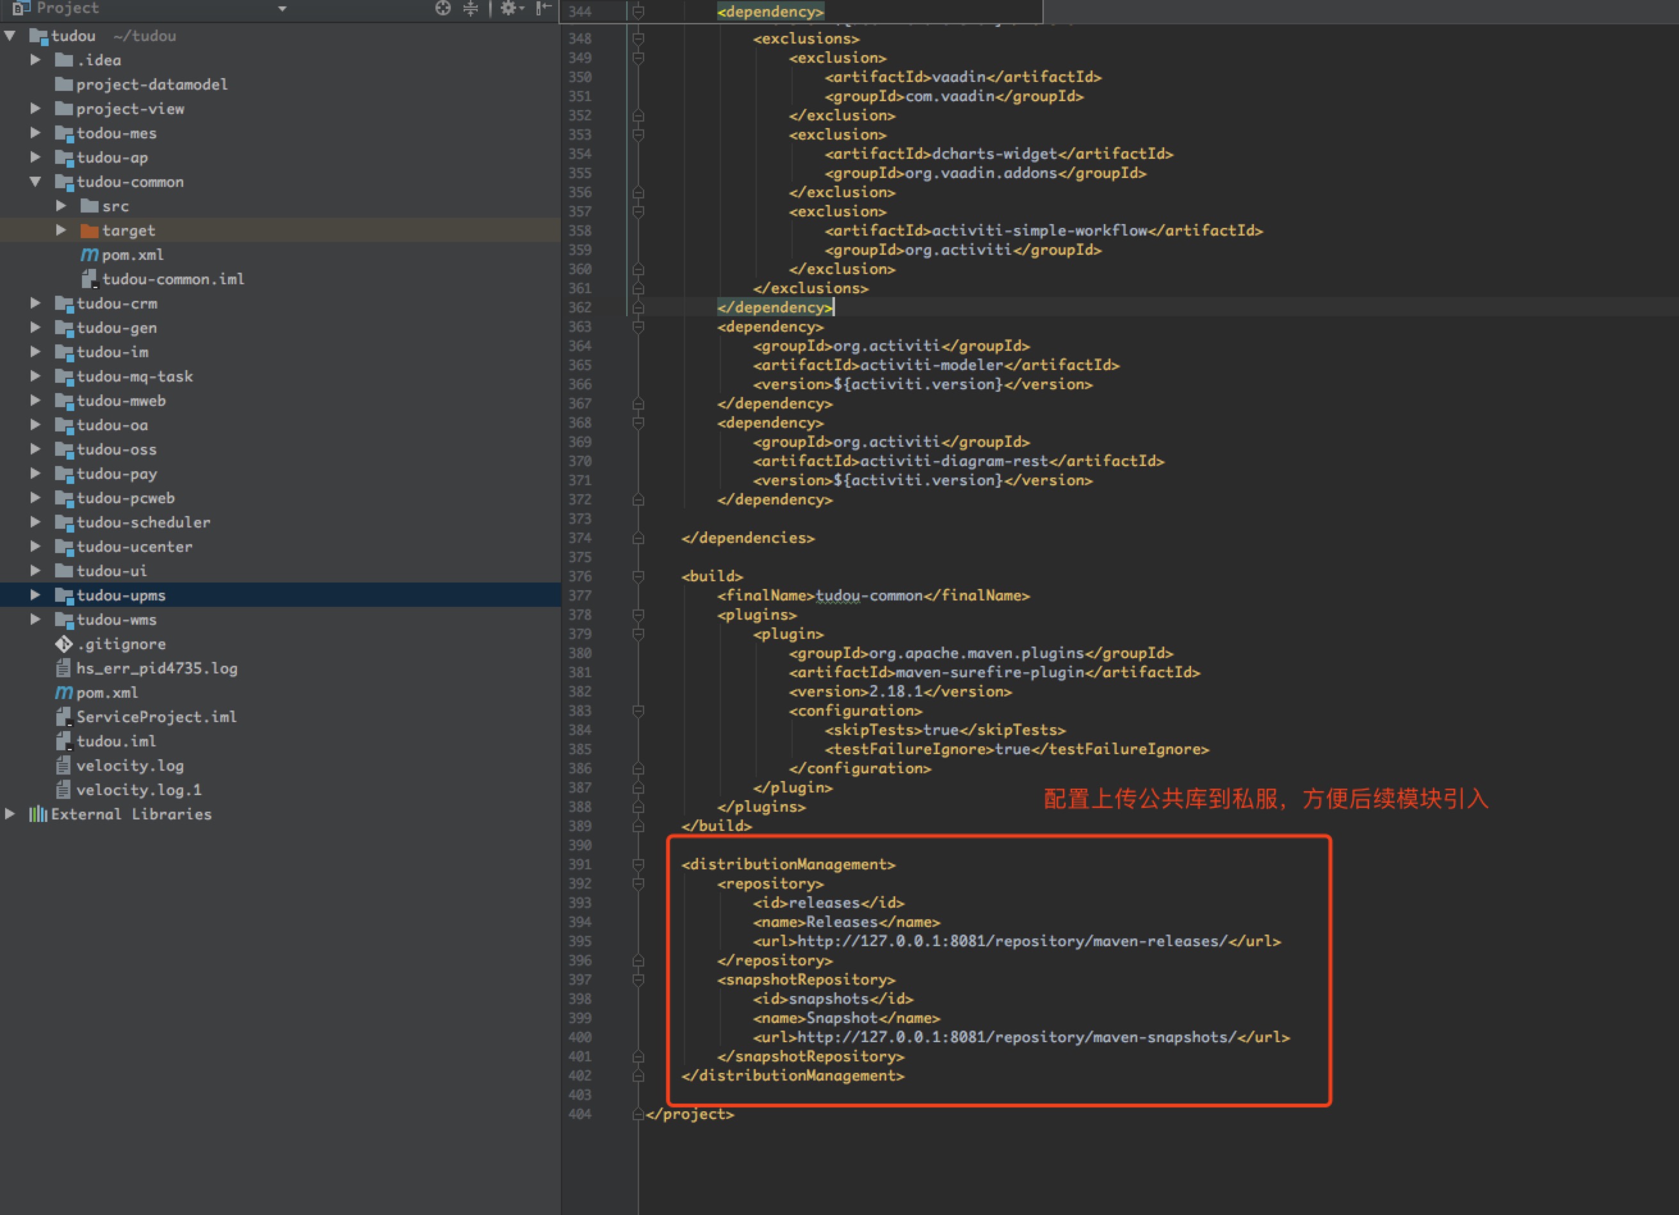Fold the snapshotRepository block at line 397
The width and height of the screenshot is (1679, 1215).
[638, 979]
